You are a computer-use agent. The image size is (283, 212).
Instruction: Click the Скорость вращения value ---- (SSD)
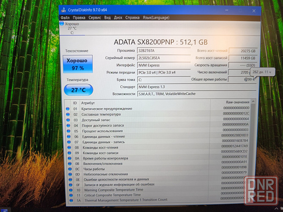tap(242, 65)
